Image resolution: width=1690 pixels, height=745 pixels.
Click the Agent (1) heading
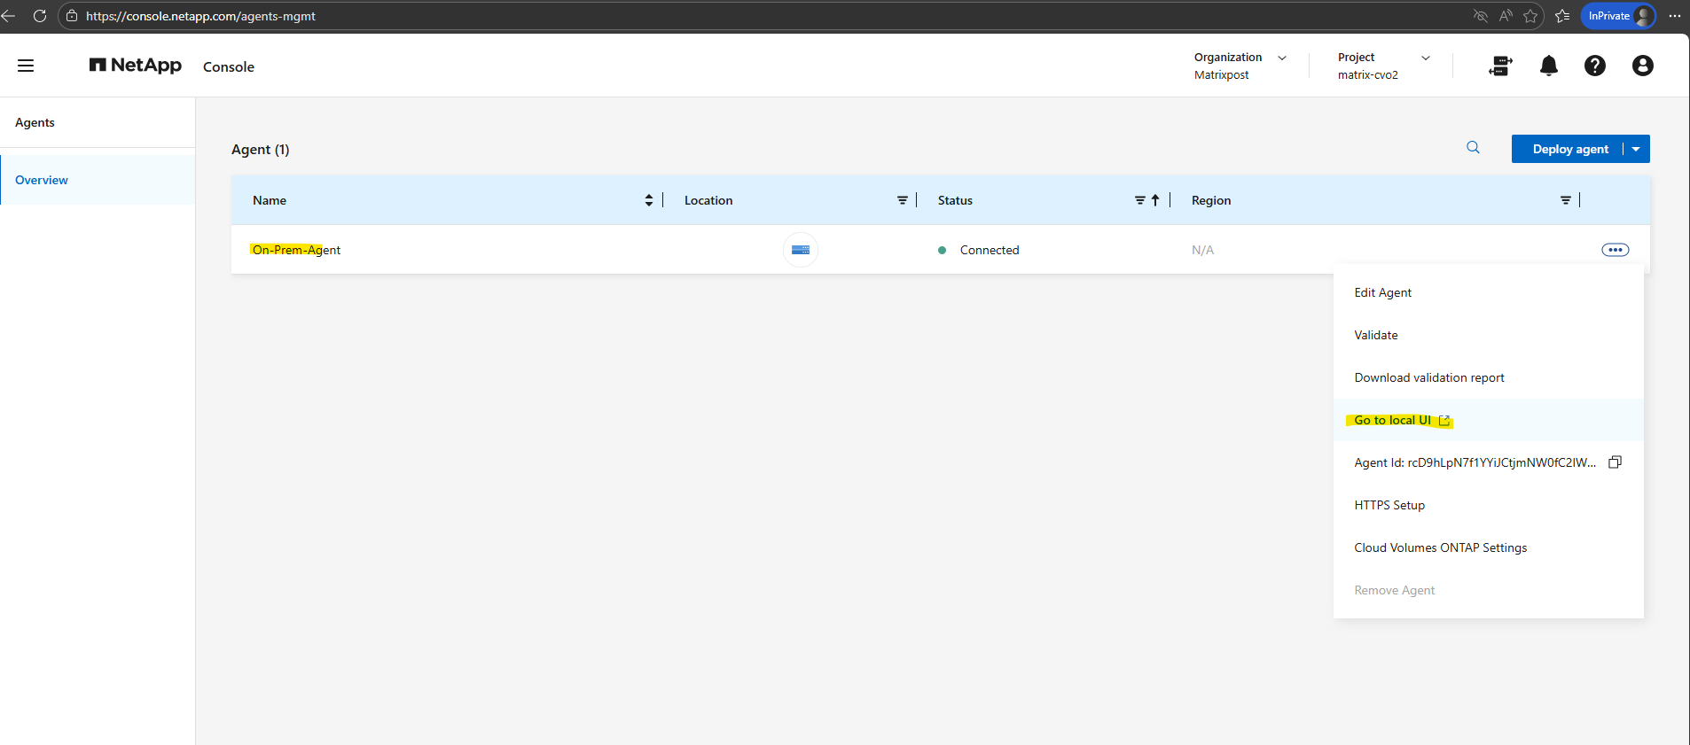(x=261, y=149)
